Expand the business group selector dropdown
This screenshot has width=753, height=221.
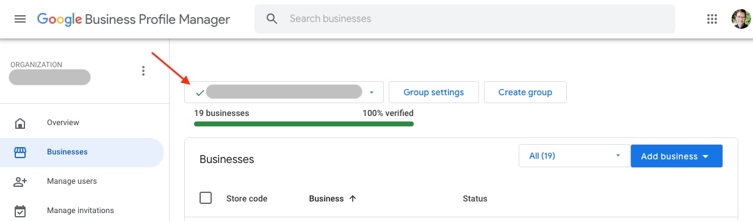(284, 92)
